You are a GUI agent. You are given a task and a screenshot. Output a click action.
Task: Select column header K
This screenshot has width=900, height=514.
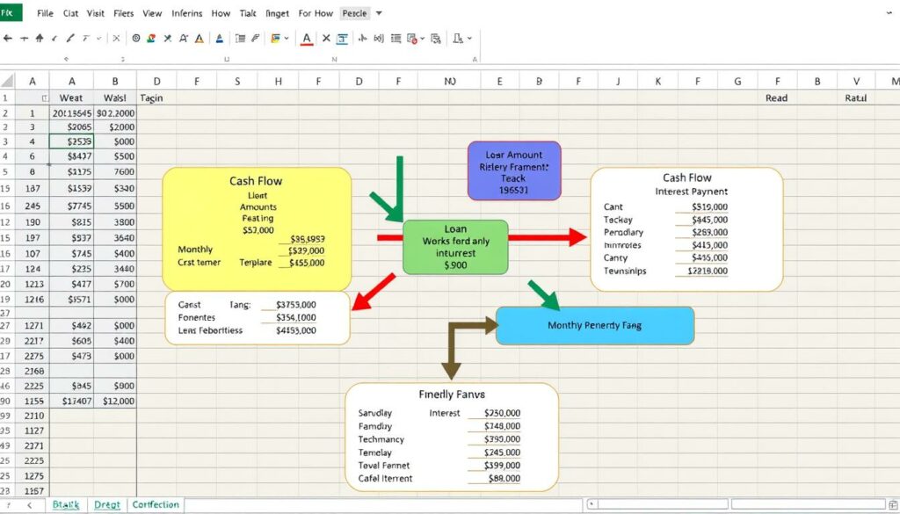[x=657, y=82]
